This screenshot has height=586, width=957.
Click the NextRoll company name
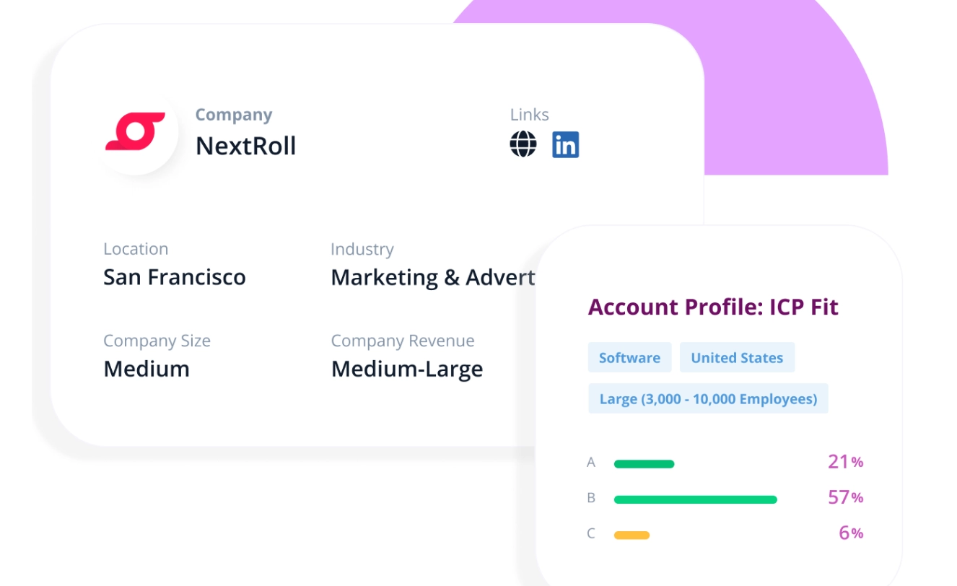[246, 146]
